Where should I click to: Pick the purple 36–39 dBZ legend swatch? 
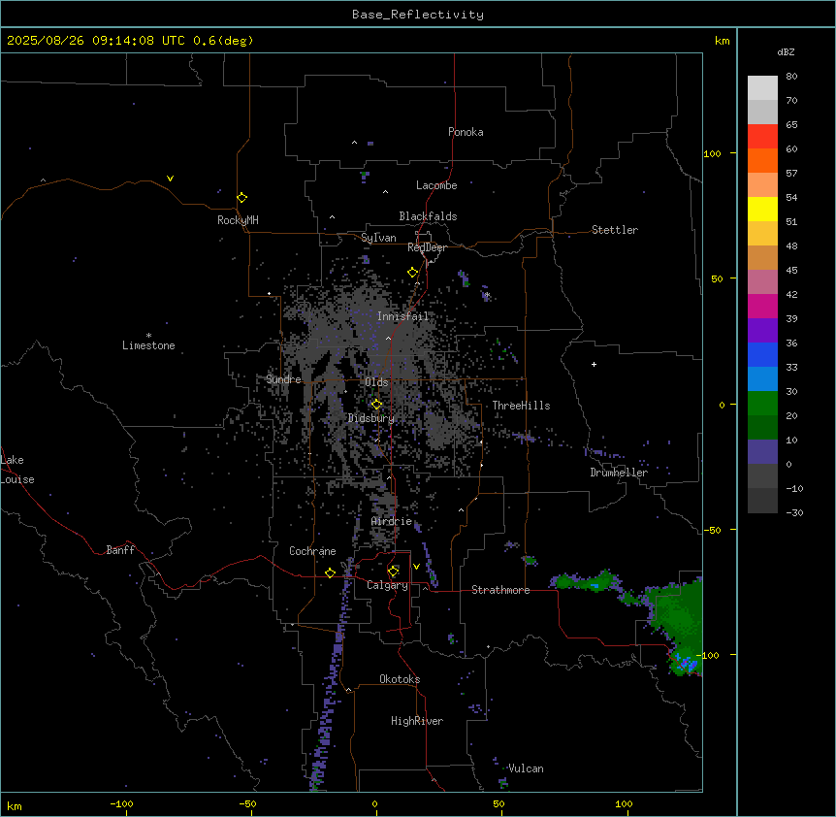[x=762, y=331]
